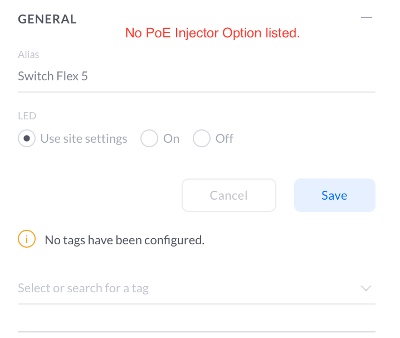Save the general settings
The image size is (400, 338).
point(334,195)
